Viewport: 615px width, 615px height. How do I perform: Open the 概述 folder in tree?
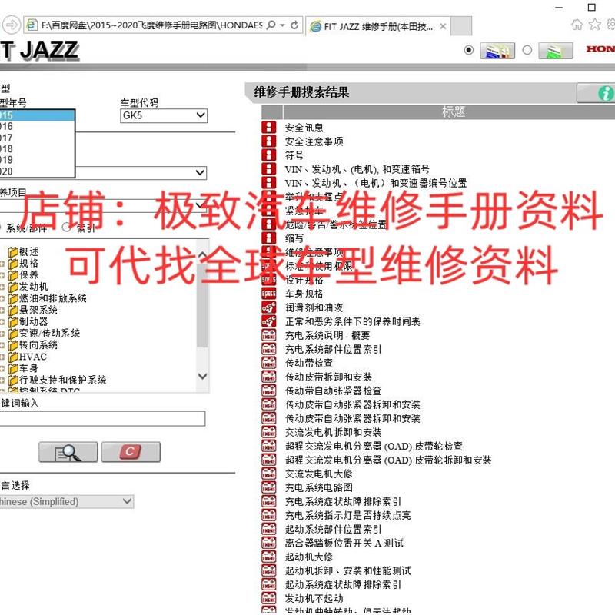tap(23, 252)
